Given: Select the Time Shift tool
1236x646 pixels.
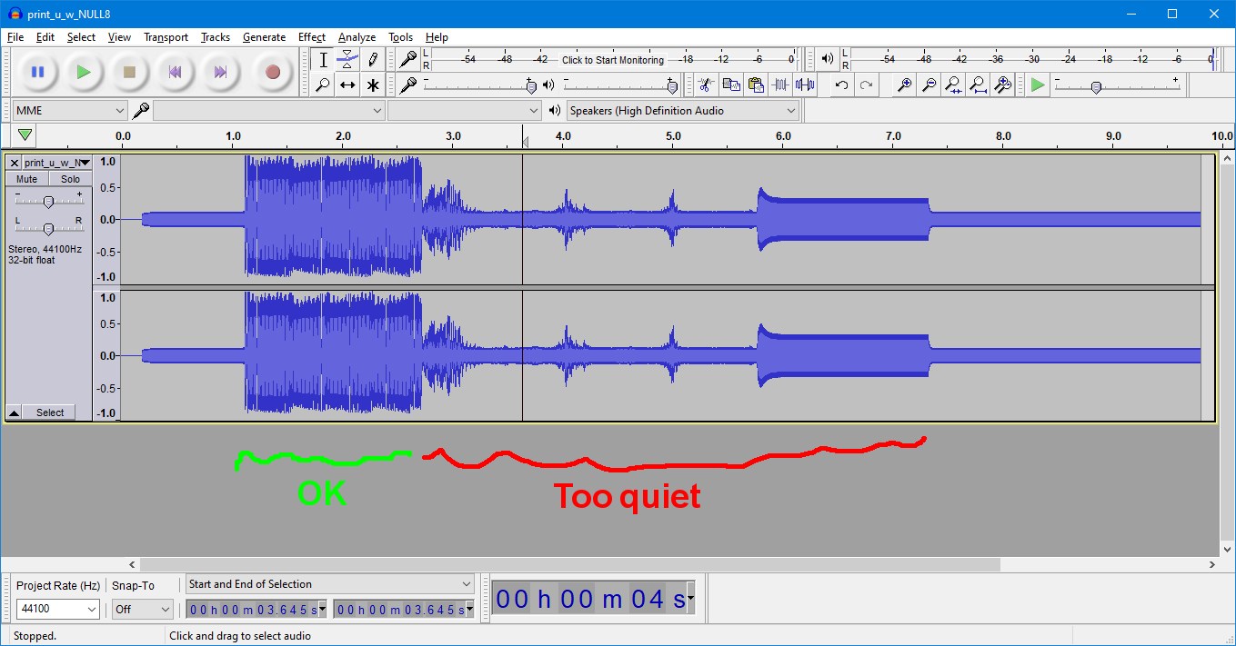Looking at the screenshot, I should (347, 85).
